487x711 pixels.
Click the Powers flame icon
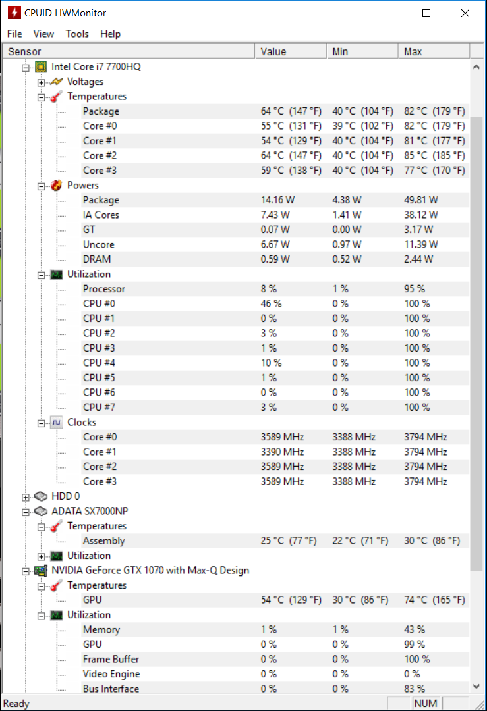point(56,186)
